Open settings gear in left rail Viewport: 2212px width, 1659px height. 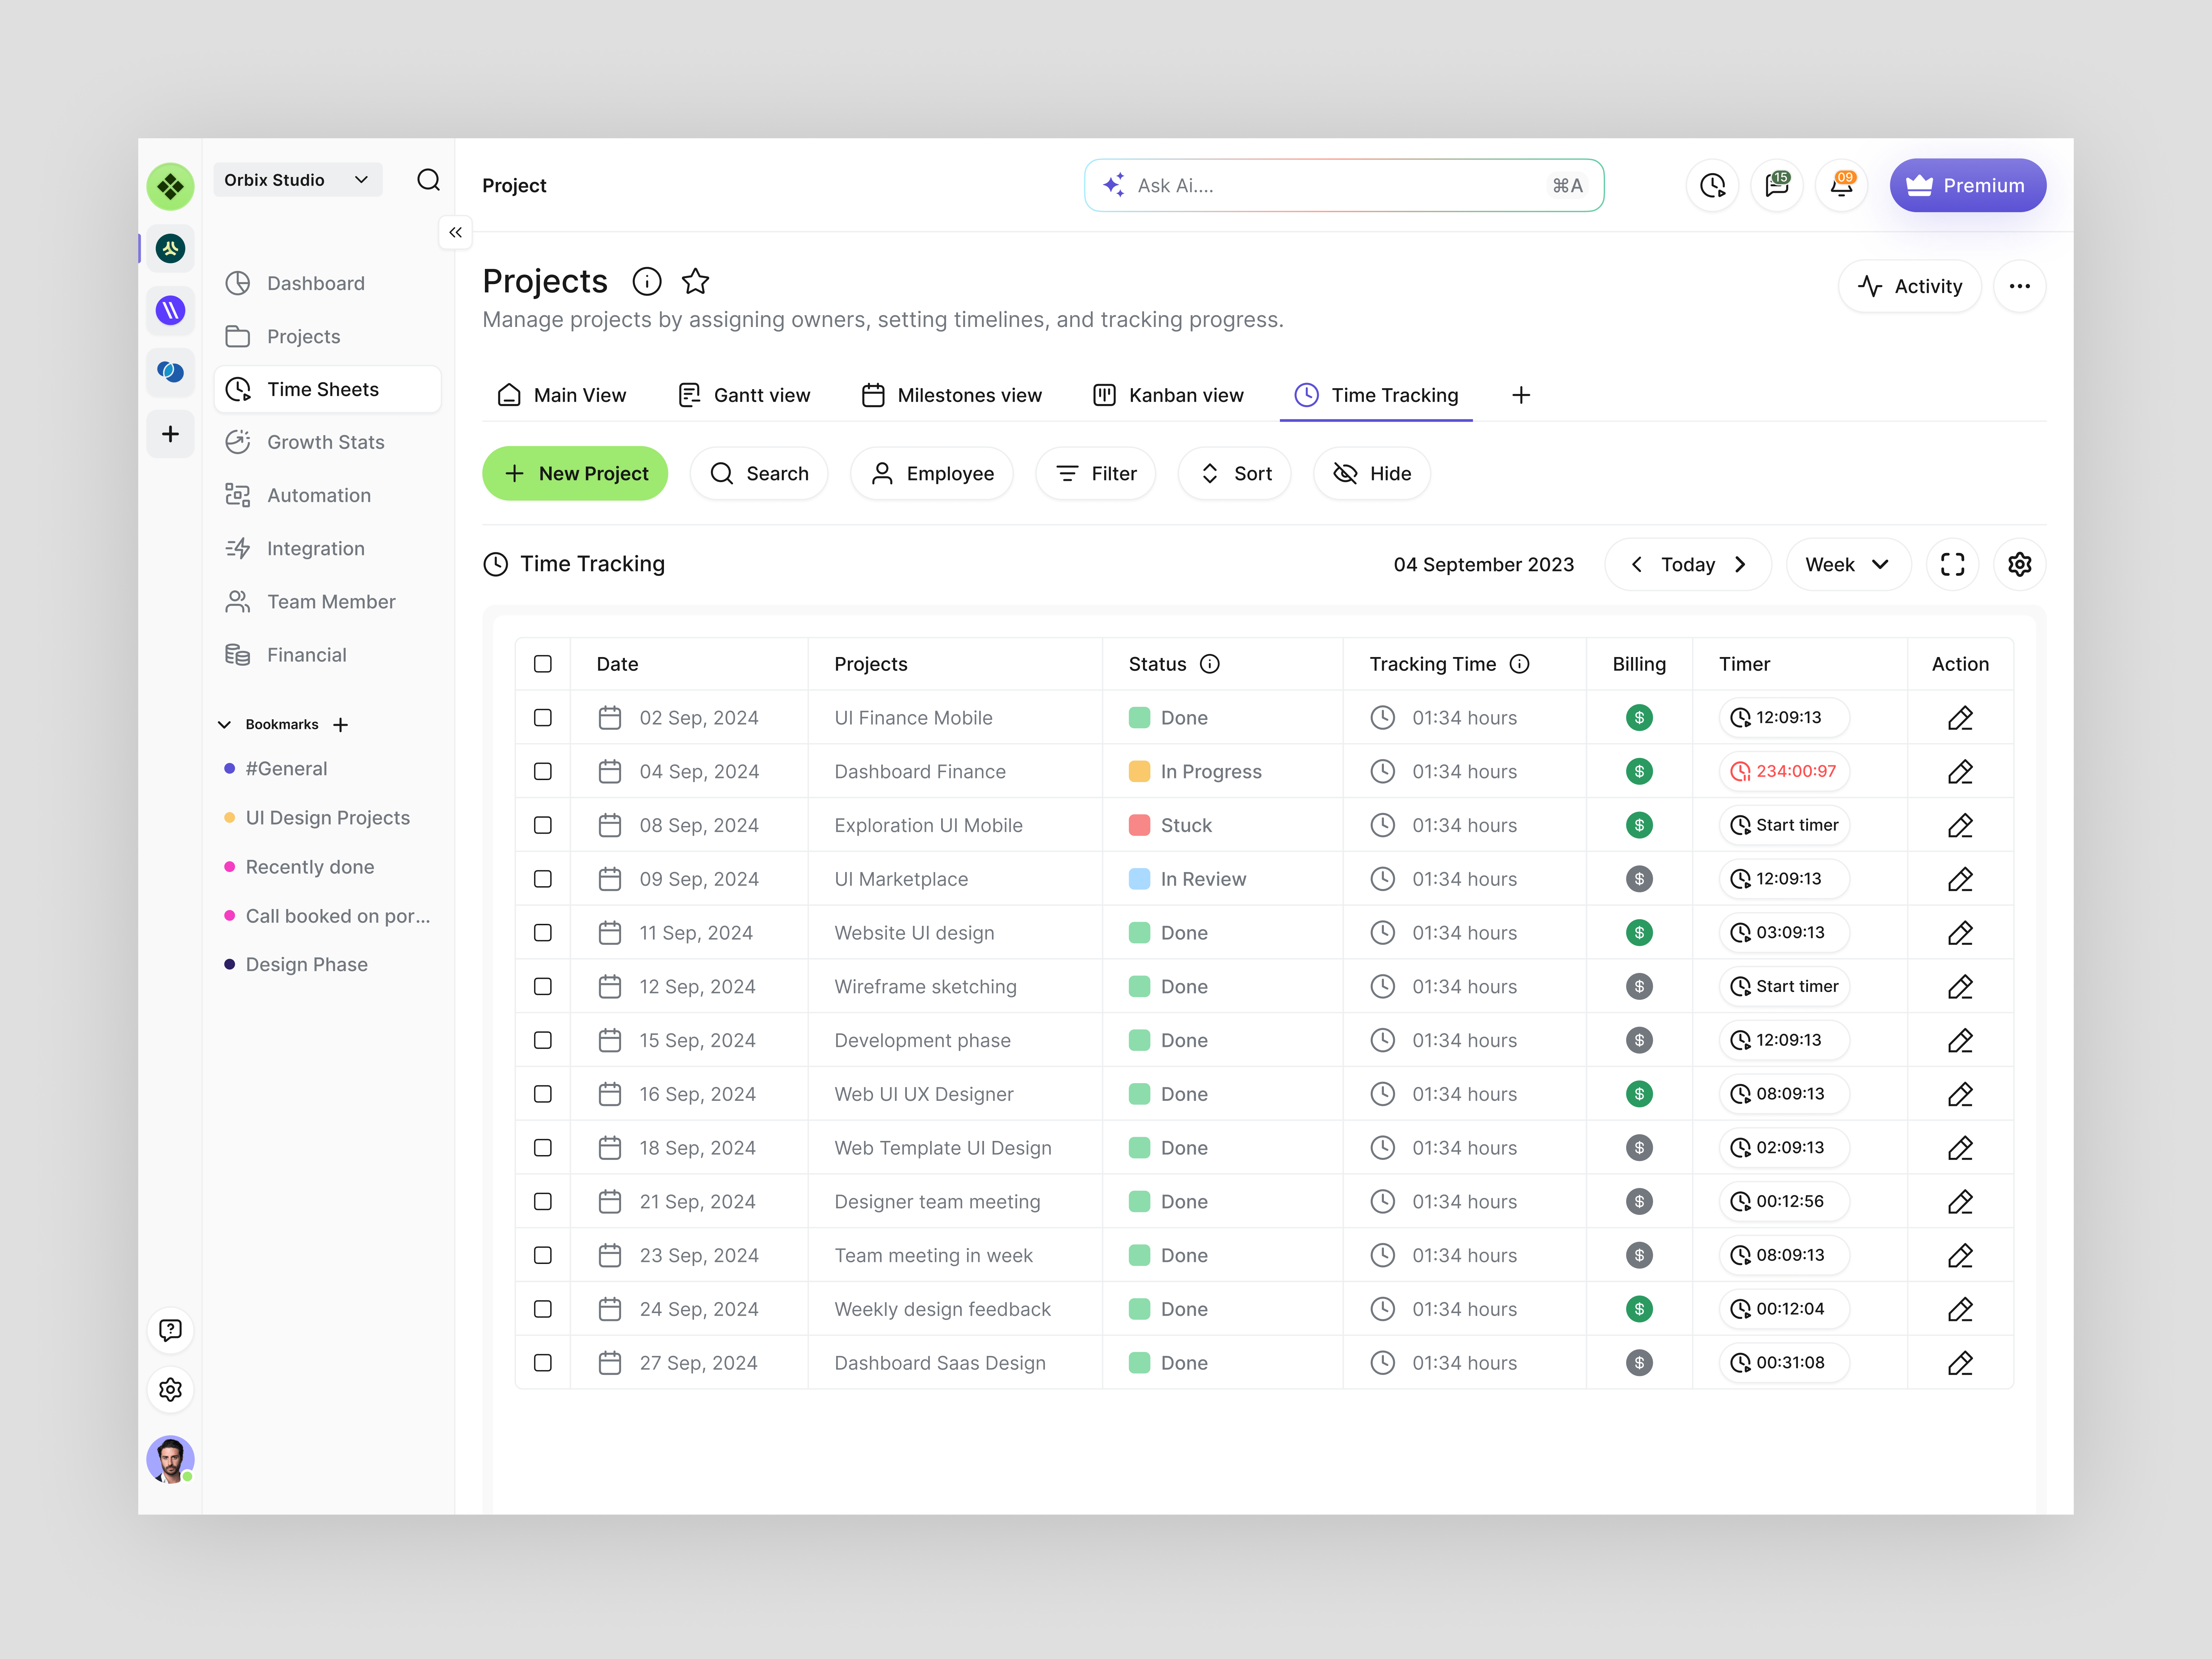coord(171,1390)
